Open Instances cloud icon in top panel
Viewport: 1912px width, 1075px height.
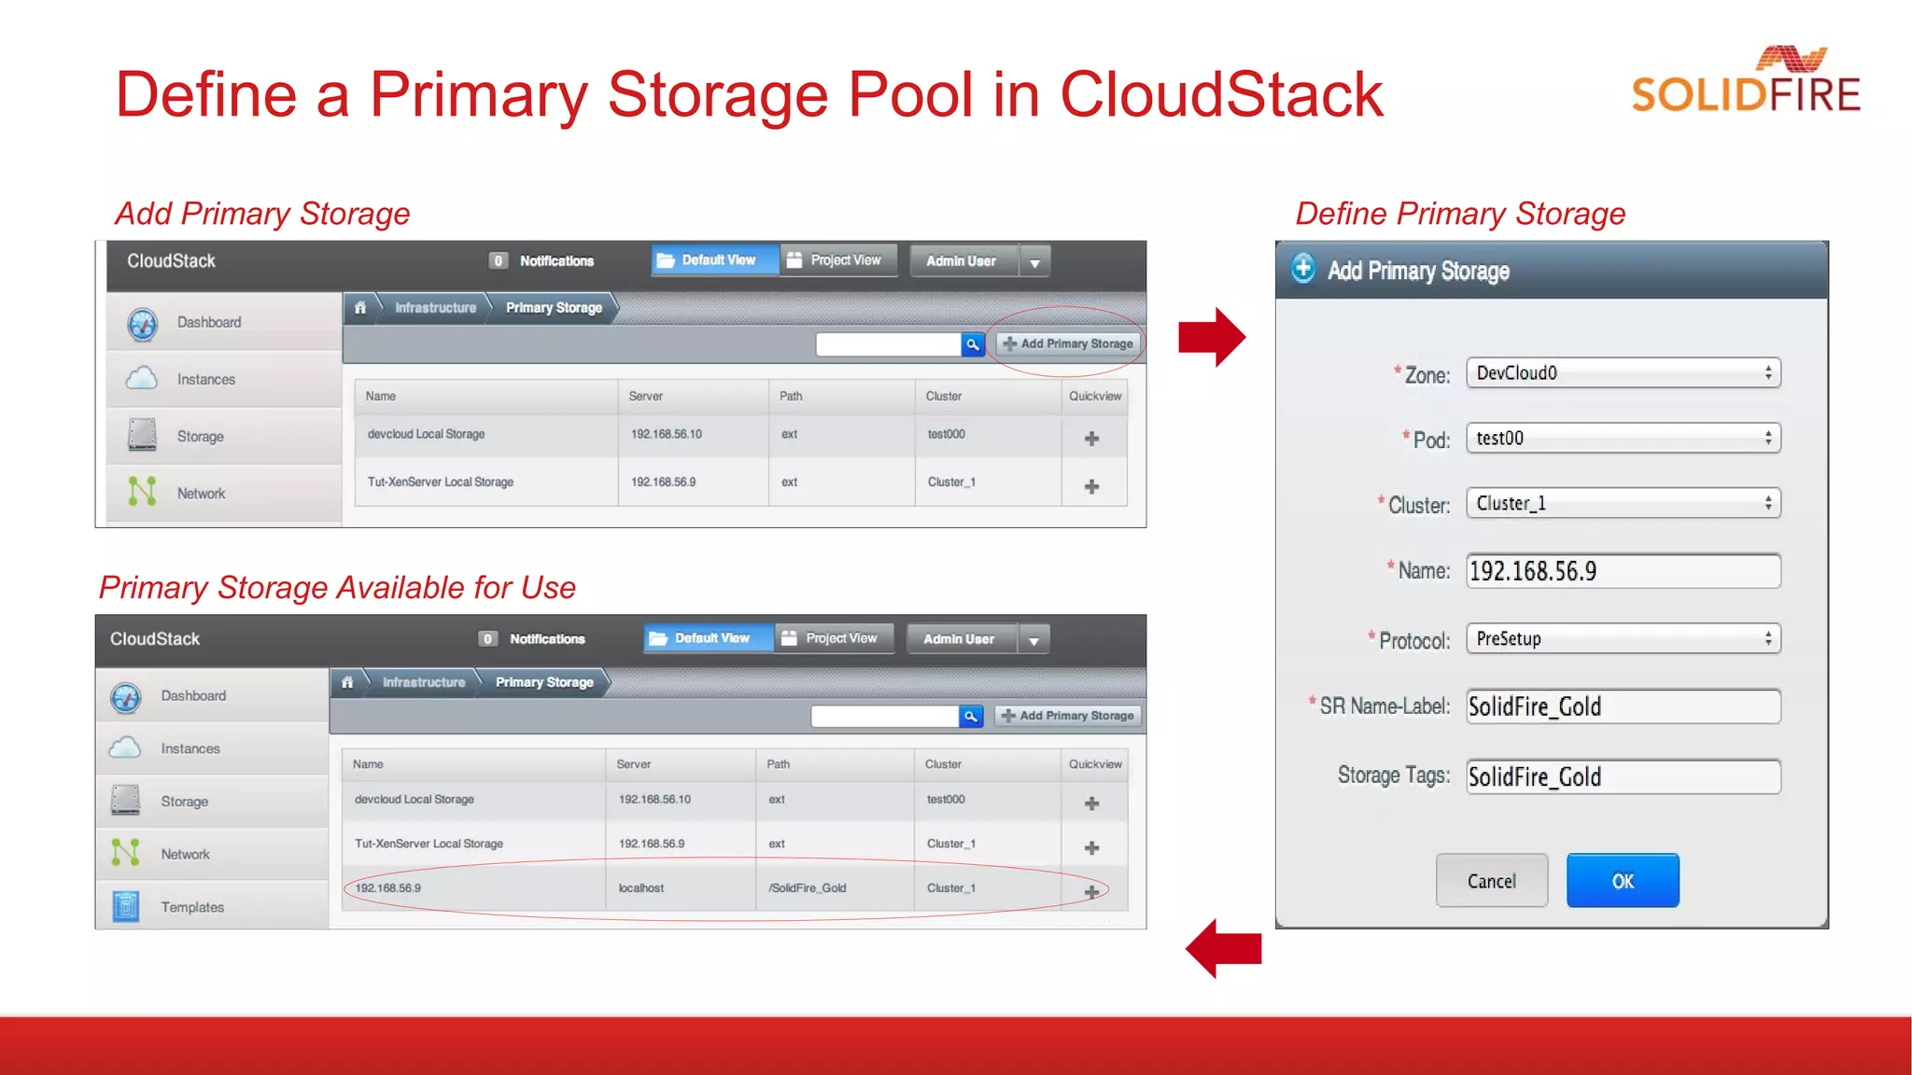coord(142,378)
